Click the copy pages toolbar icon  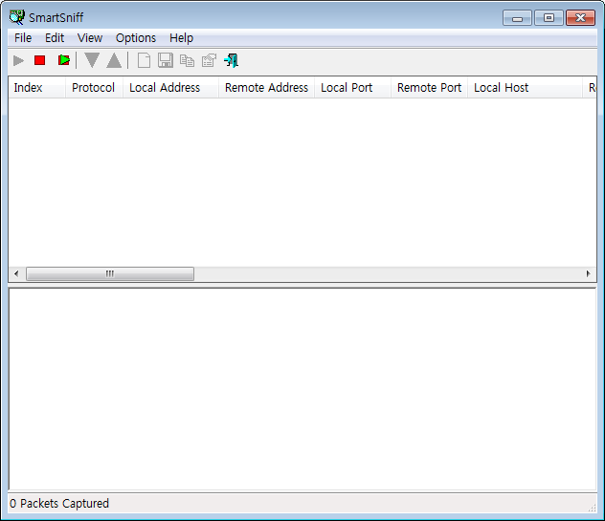coord(187,60)
